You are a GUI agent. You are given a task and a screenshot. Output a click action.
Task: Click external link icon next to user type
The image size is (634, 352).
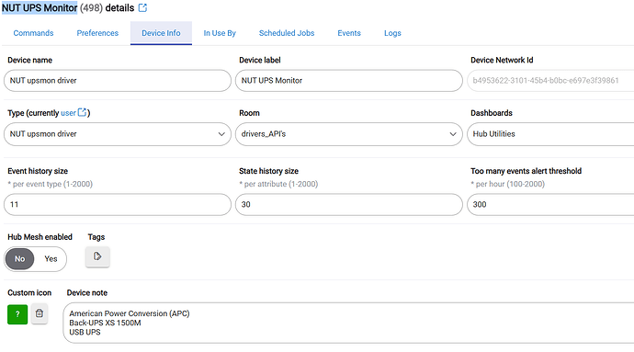coord(82,112)
